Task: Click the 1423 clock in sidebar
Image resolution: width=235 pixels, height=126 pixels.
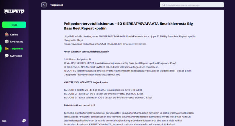Action: (x=4, y=121)
